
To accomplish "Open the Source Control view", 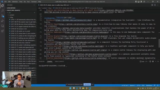I will pos(2,16).
